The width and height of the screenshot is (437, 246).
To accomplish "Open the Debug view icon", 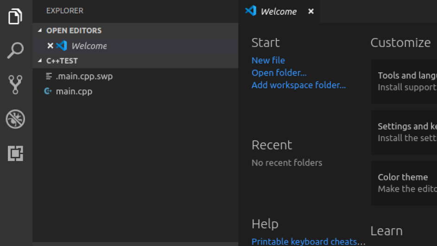I will pyautogui.click(x=15, y=119).
